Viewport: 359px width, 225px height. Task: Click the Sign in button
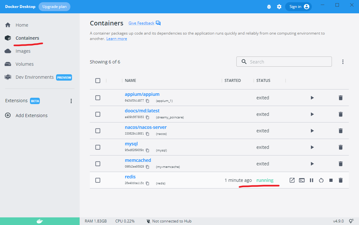[x=298, y=7]
